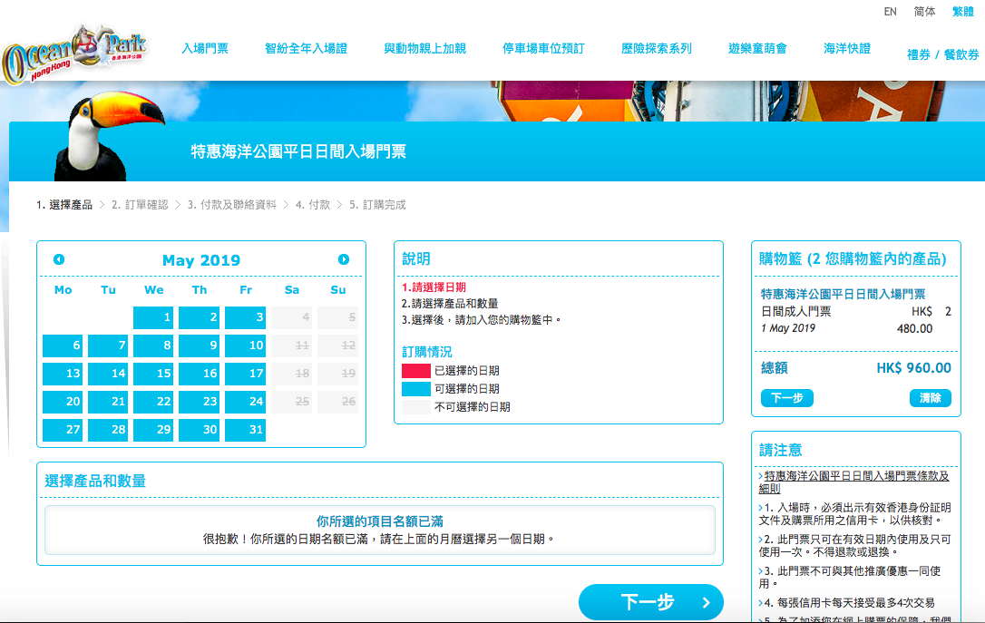Select May 10 on the calendar
The image size is (985, 623).
(x=245, y=346)
